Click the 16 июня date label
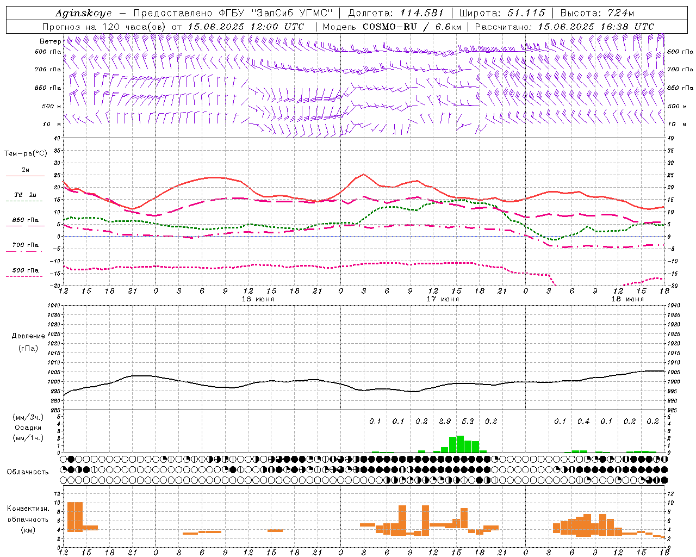The height and width of the screenshot is (557, 696). click(258, 299)
